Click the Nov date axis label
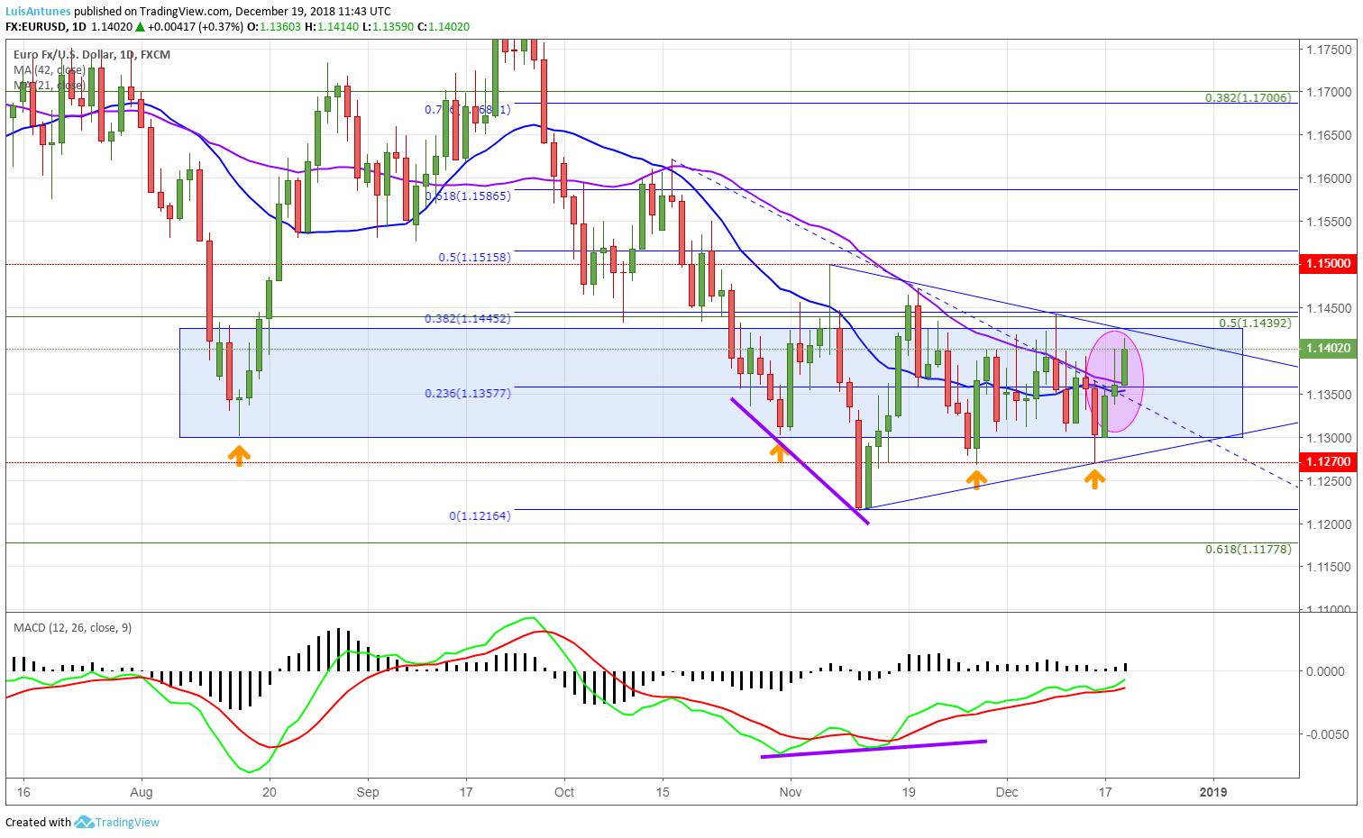Image resolution: width=1363 pixels, height=838 pixels. point(791,792)
